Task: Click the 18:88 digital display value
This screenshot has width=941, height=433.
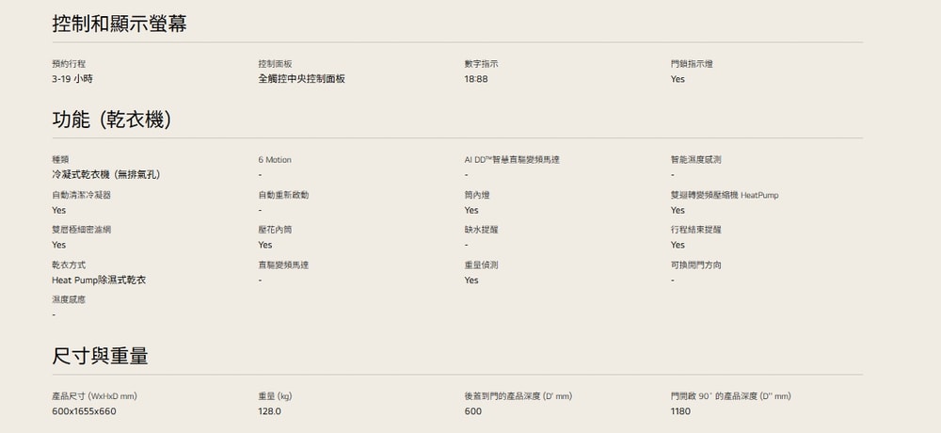Action: point(475,79)
